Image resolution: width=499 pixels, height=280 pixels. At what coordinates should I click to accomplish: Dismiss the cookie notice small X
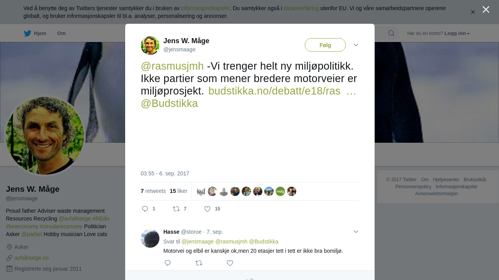[x=473, y=12]
